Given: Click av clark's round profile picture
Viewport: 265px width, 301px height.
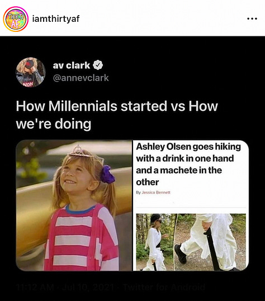Looking at the screenshot, I should point(31,72).
